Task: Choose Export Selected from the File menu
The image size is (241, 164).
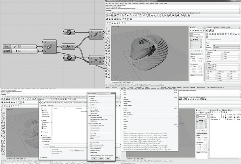Action: [128, 112]
